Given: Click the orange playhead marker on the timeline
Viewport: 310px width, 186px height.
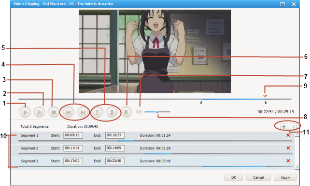Looking at the screenshot, I should (265, 96).
